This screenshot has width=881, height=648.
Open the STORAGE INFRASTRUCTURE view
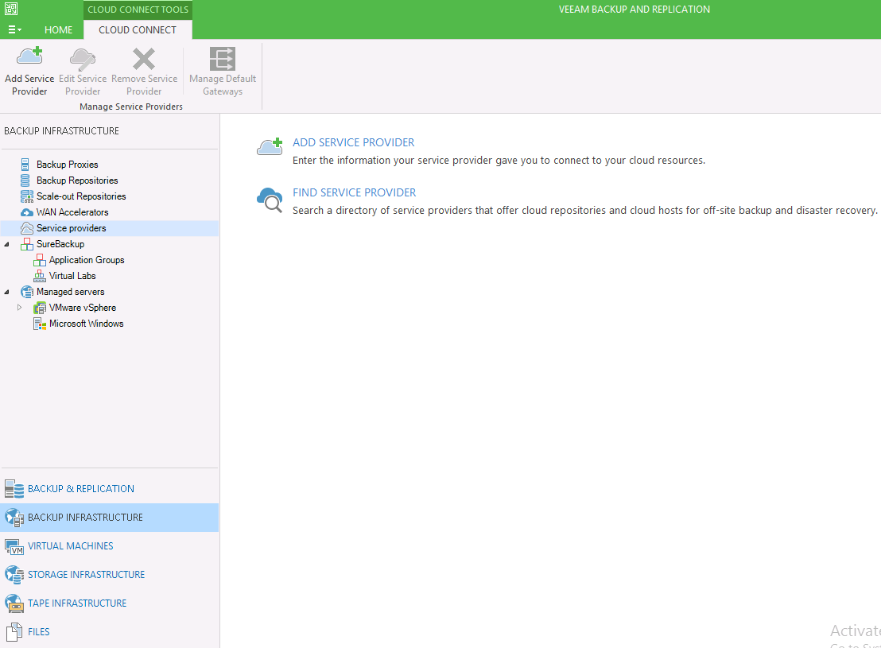coord(110,575)
